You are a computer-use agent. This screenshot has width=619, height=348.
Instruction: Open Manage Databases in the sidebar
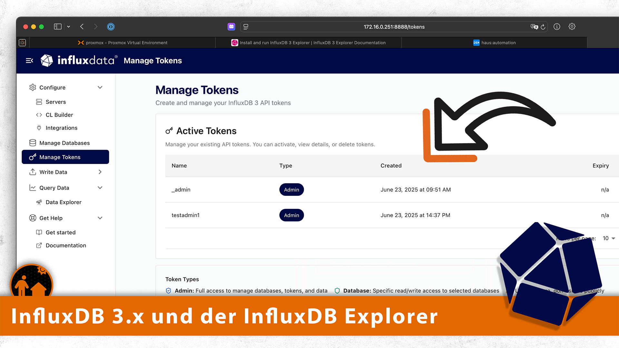64,143
